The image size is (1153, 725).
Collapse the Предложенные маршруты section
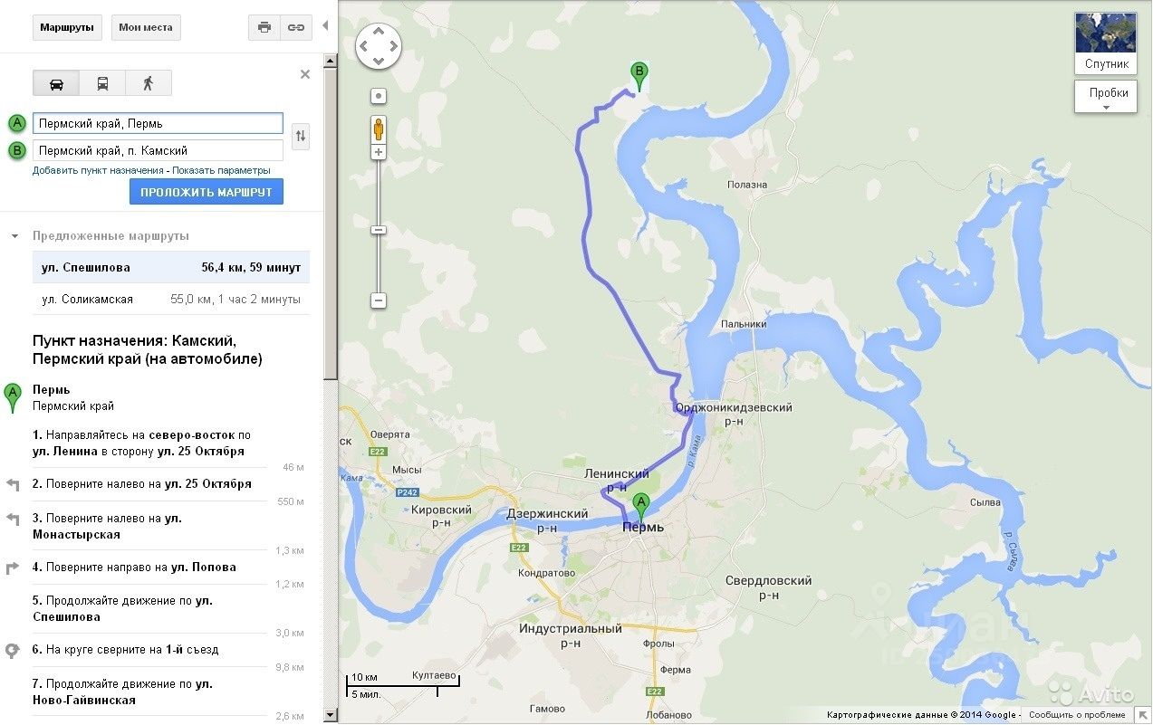(14, 236)
